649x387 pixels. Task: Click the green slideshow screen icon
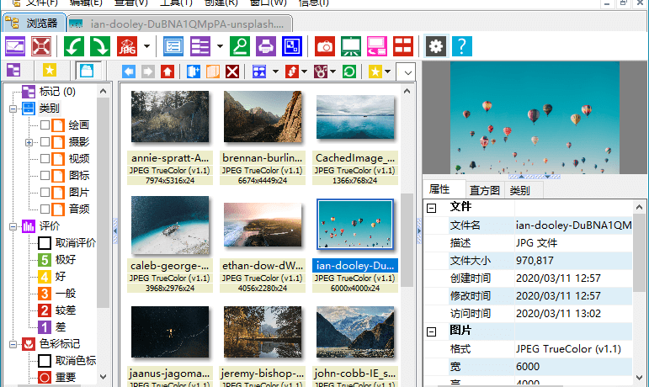pos(351,45)
